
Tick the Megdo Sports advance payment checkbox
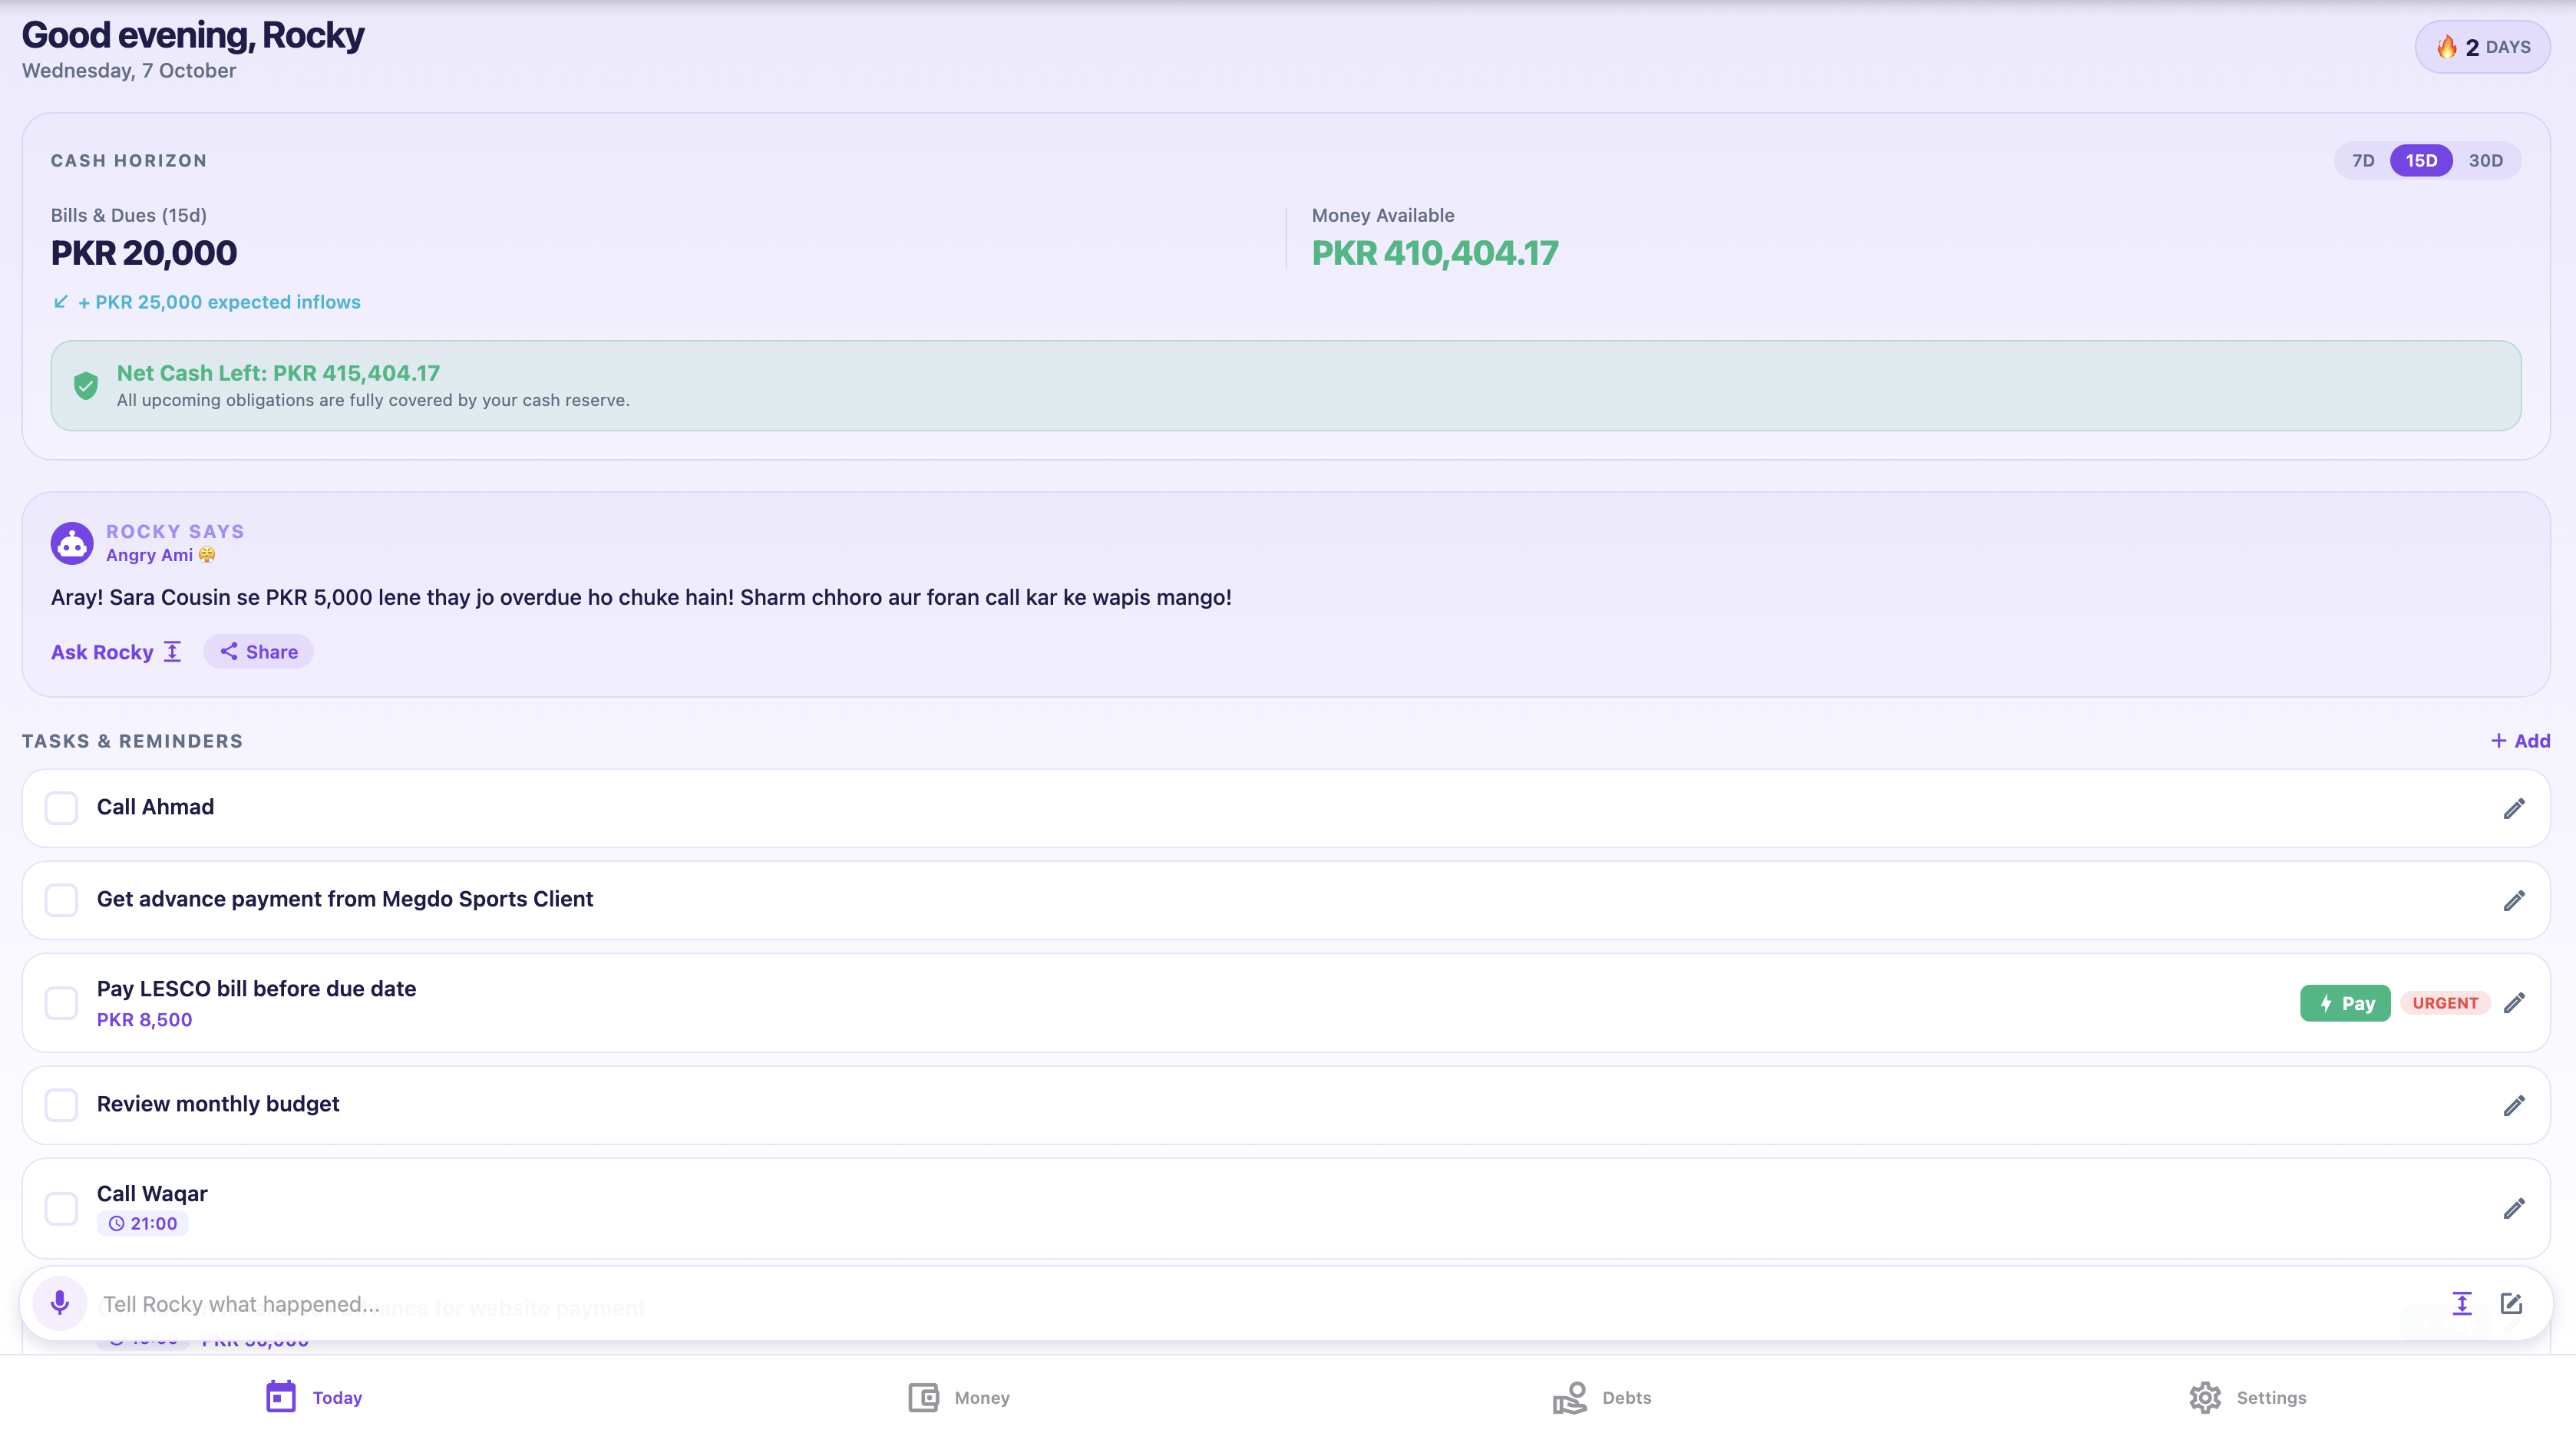click(61, 900)
